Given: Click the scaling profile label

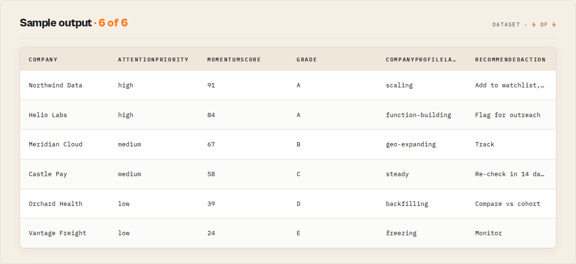Looking at the screenshot, I should pyautogui.click(x=399, y=85).
